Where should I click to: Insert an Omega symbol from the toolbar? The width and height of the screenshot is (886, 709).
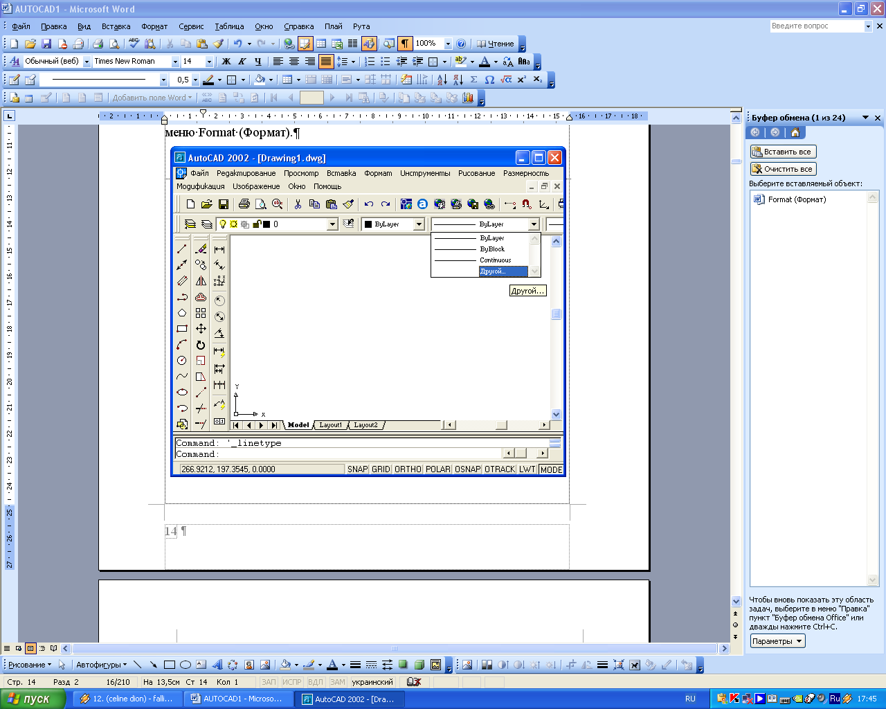pyautogui.click(x=489, y=80)
